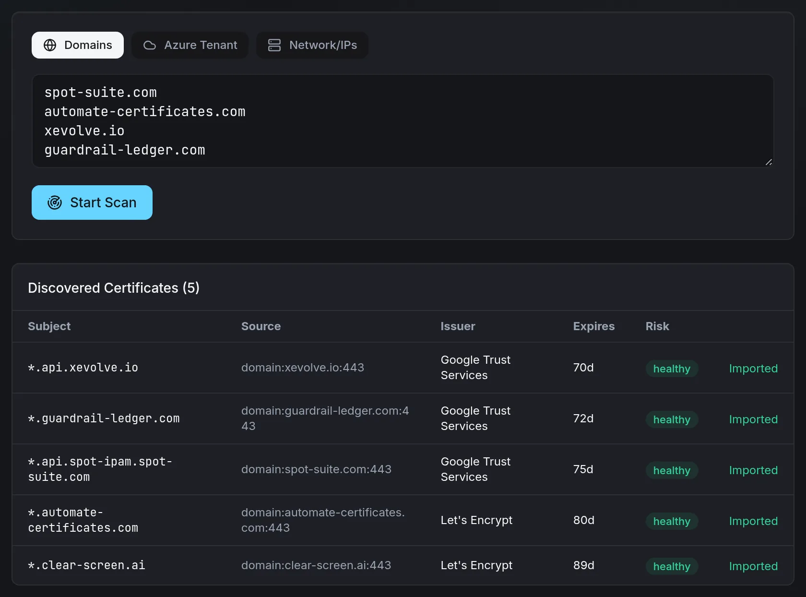This screenshot has width=806, height=597.
Task: Select subject *.clear-screen.ai
Action: (86, 565)
